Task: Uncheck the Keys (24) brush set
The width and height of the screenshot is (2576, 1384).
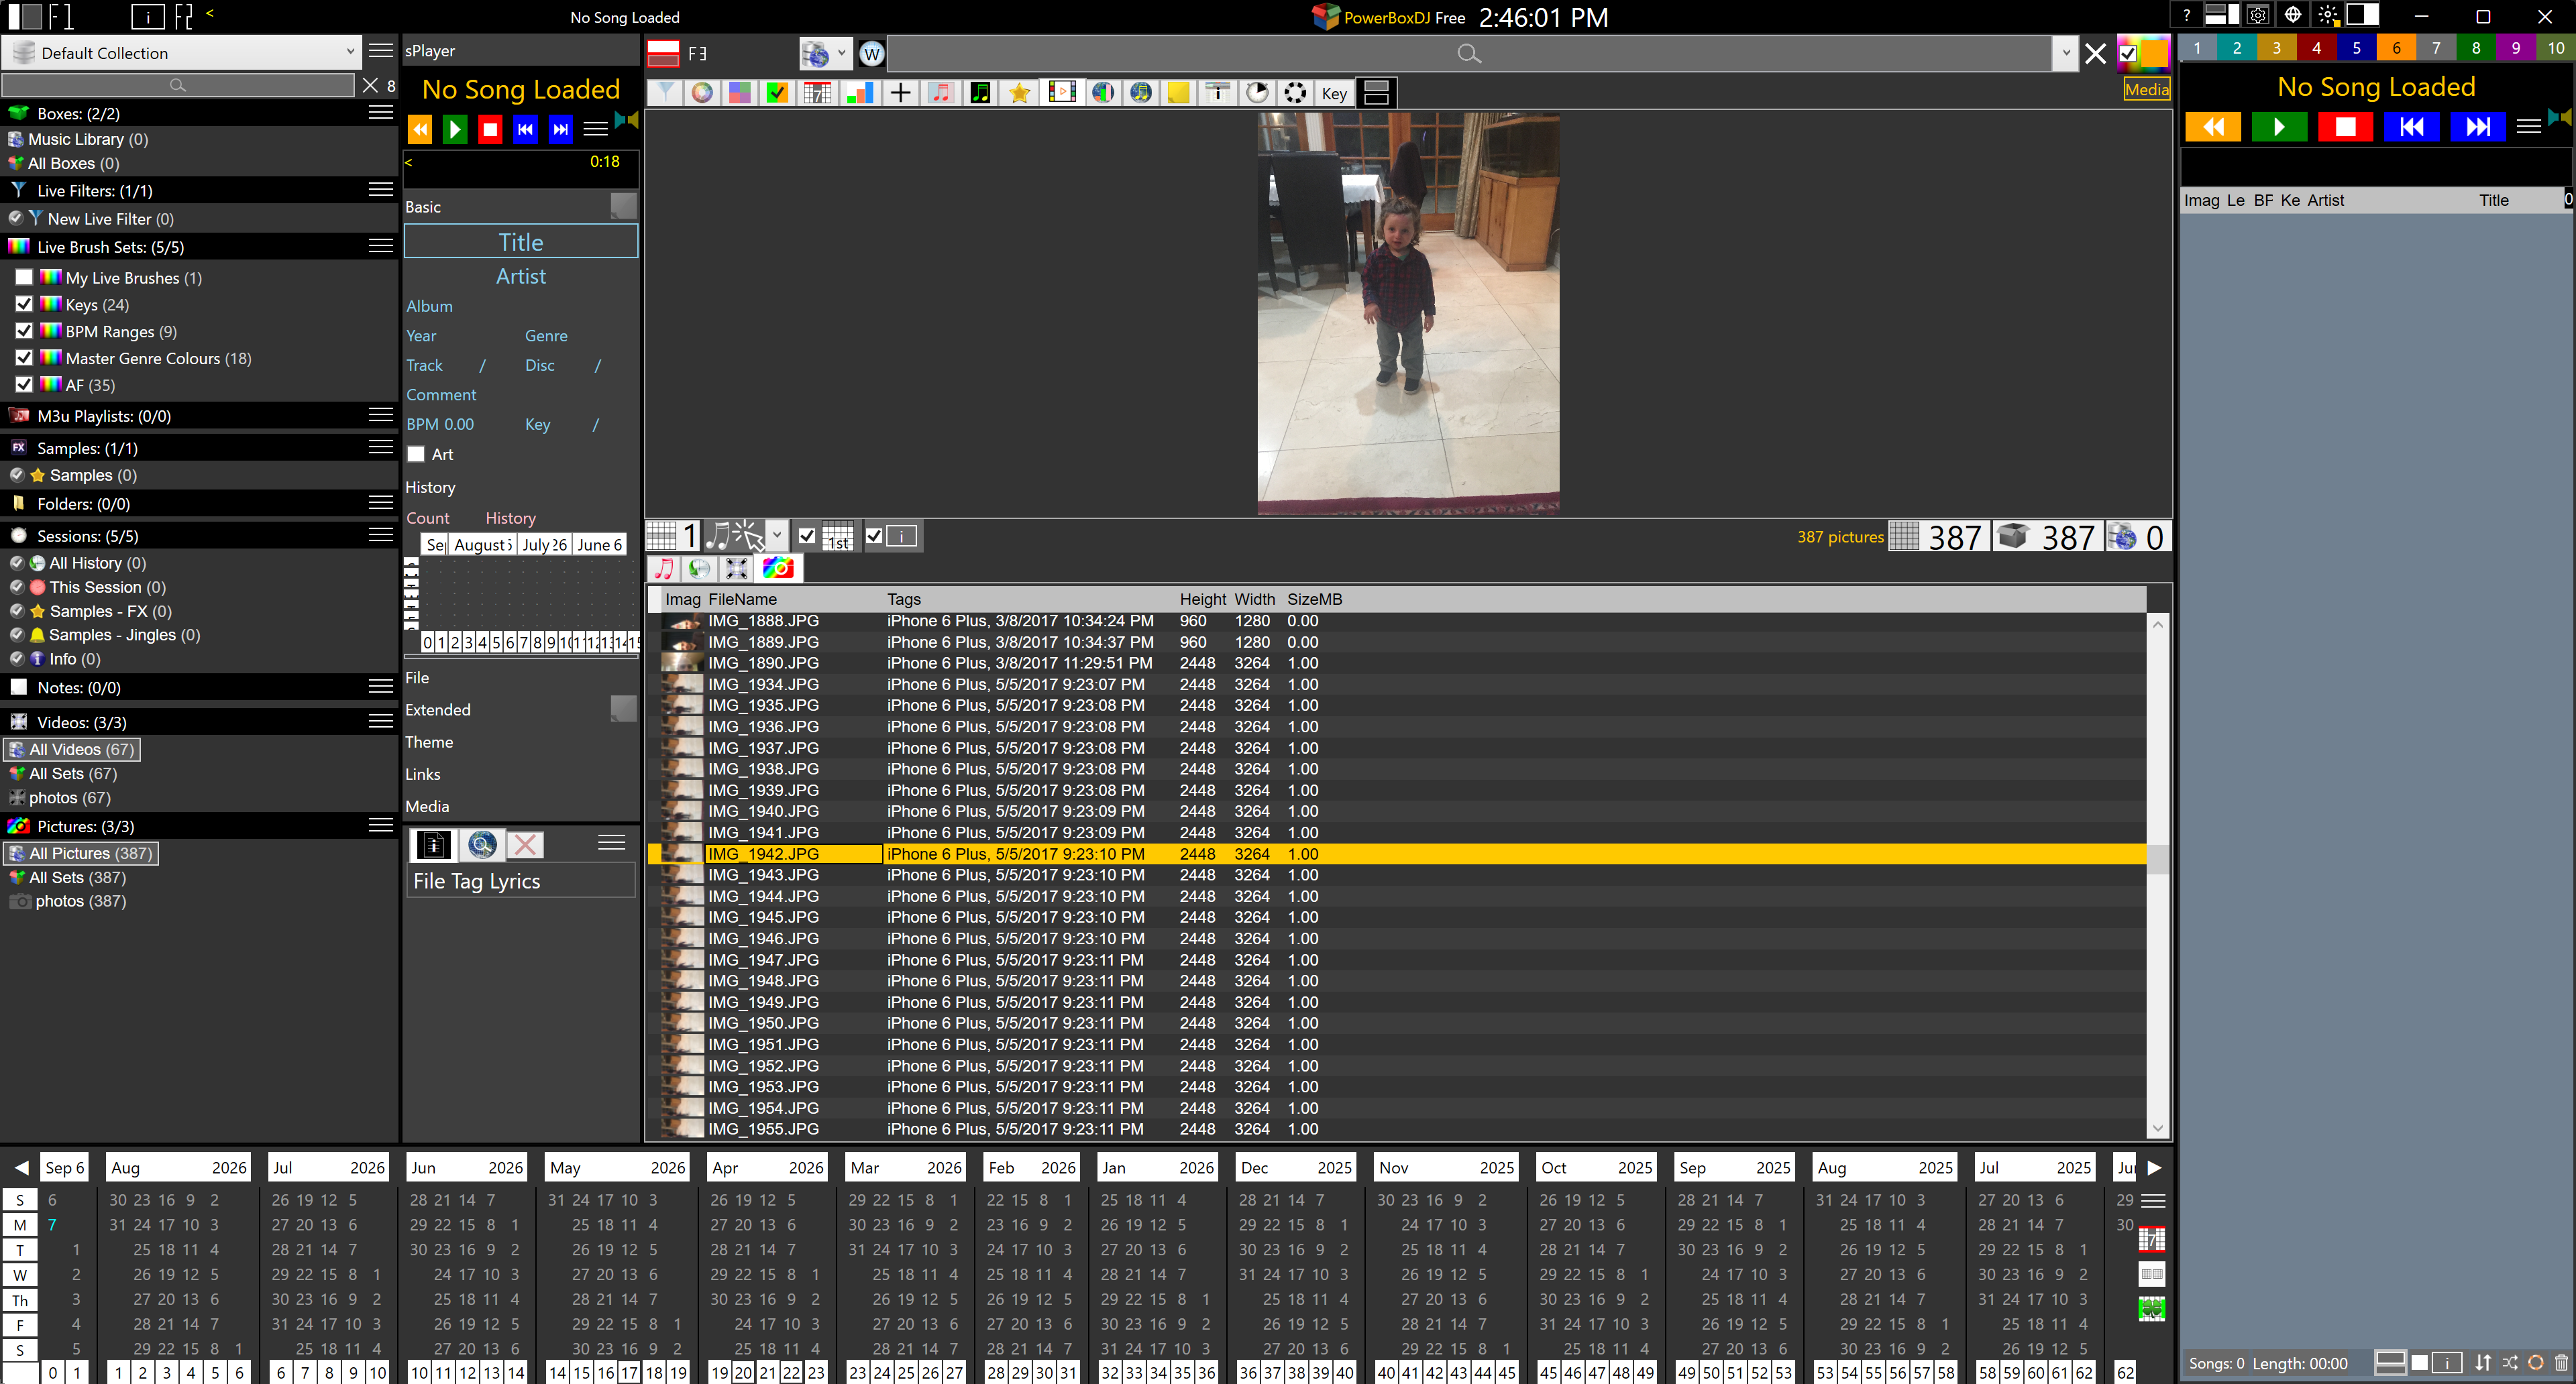Action: point(24,304)
